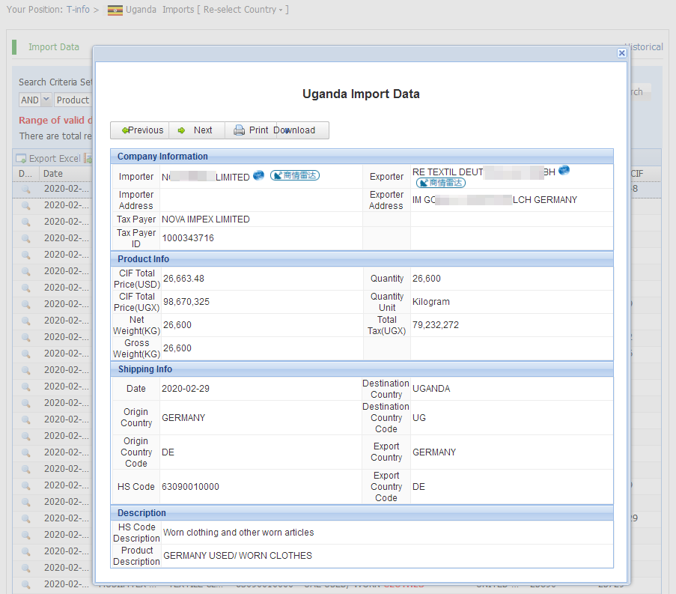Collapse the Company Information section header
The width and height of the screenshot is (676, 594).
point(162,157)
